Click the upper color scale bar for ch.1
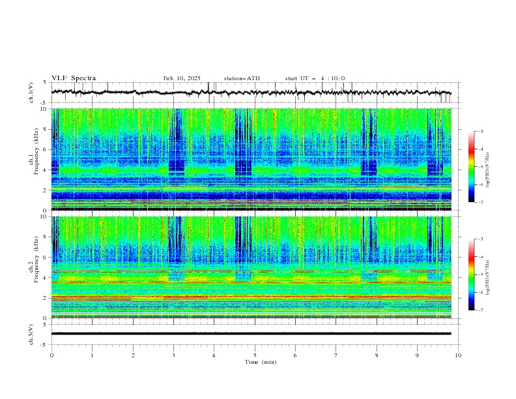This screenshot has width=516, height=399. click(471, 167)
